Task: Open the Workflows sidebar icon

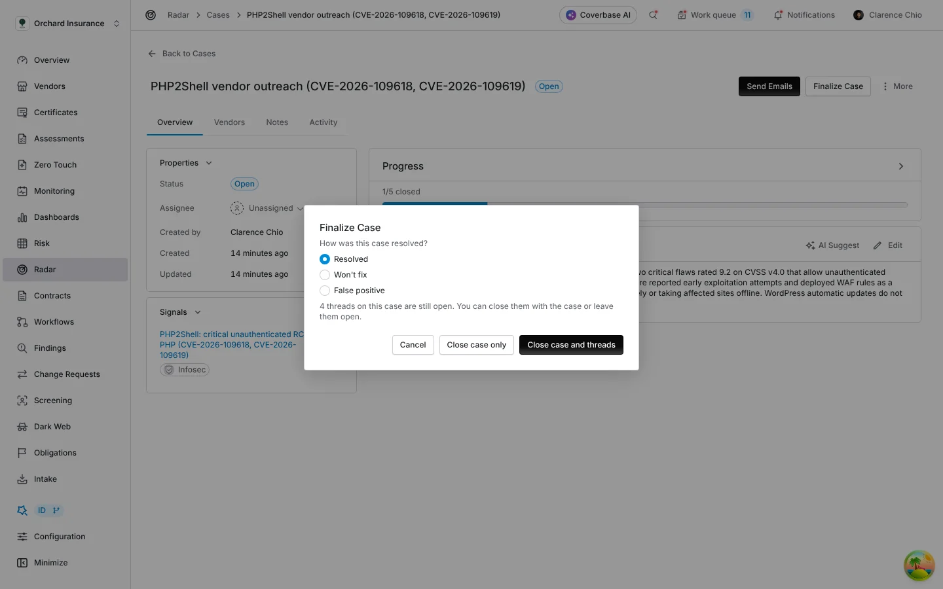Action: tap(22, 322)
